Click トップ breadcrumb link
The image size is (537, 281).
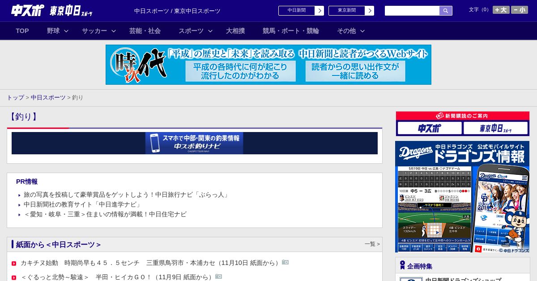point(15,97)
